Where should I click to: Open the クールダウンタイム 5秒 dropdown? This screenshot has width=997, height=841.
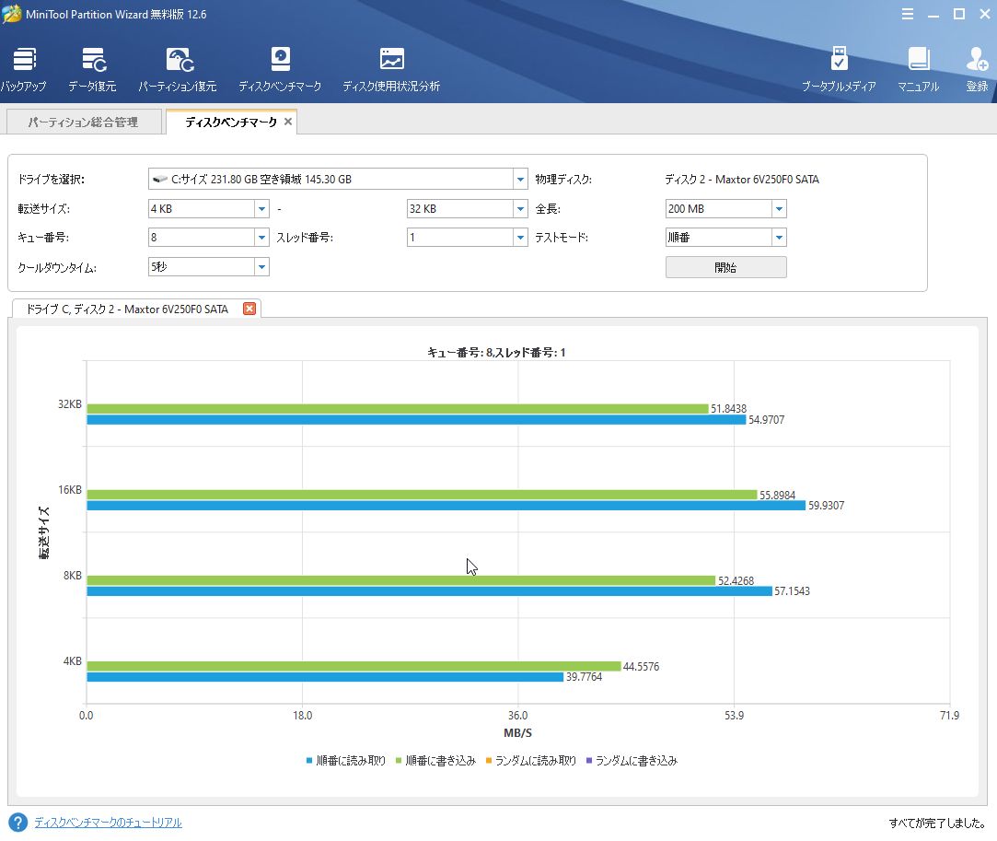(261, 266)
